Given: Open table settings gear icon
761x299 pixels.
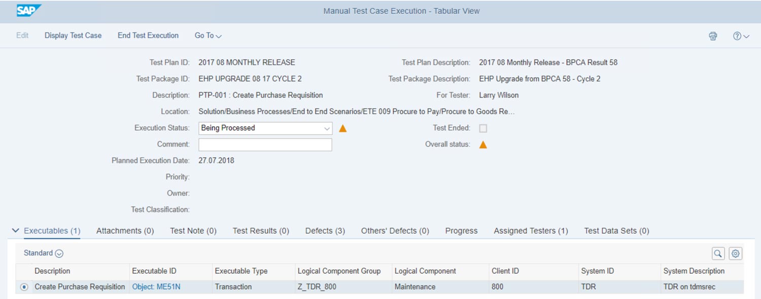Looking at the screenshot, I should click(736, 253).
